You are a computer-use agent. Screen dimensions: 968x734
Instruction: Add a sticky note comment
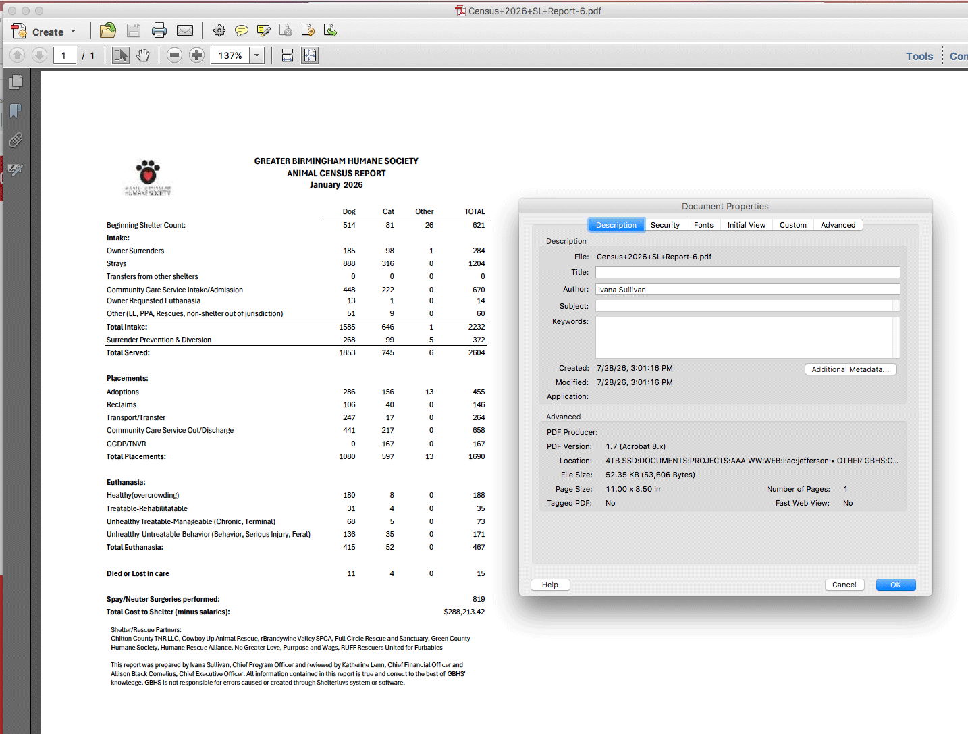tap(242, 30)
